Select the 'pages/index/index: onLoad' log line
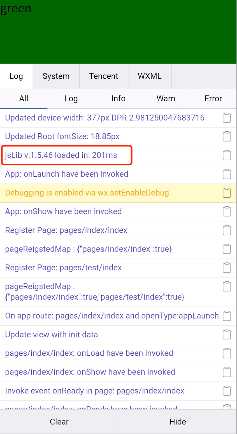This screenshot has width=237, height=434. coord(89,353)
